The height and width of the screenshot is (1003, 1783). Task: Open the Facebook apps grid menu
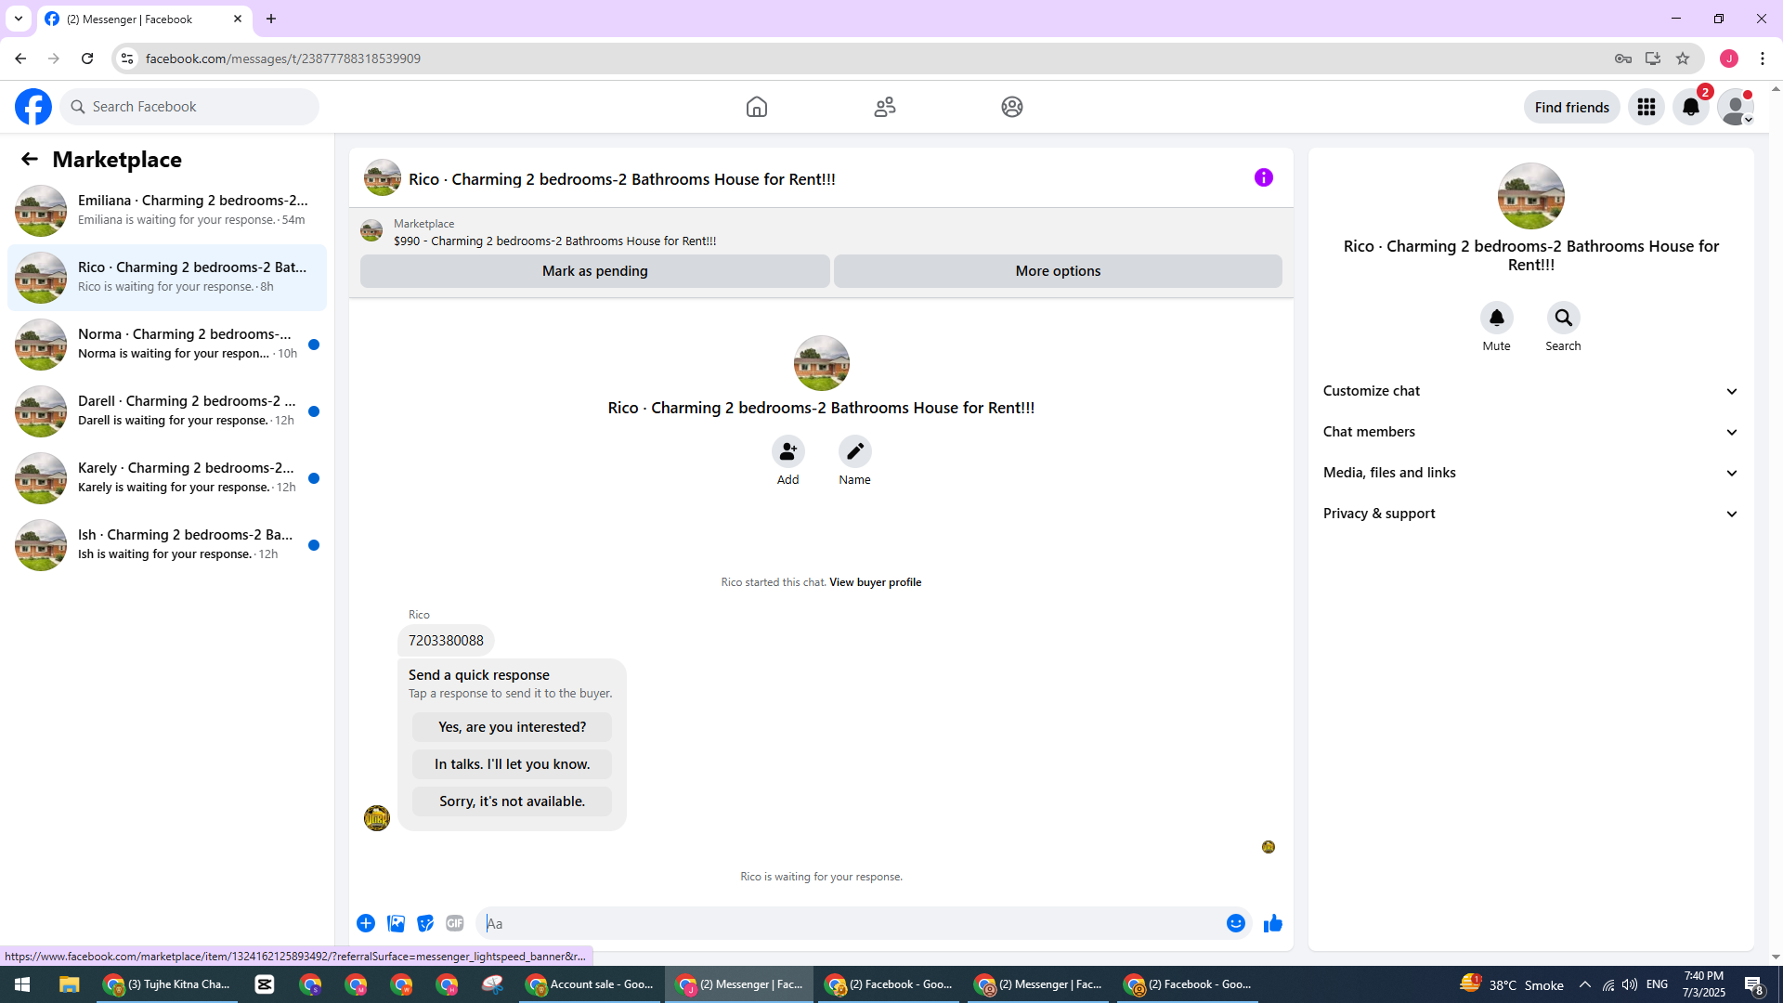point(1646,107)
